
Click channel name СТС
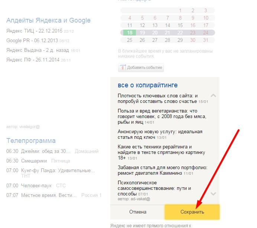61,186
